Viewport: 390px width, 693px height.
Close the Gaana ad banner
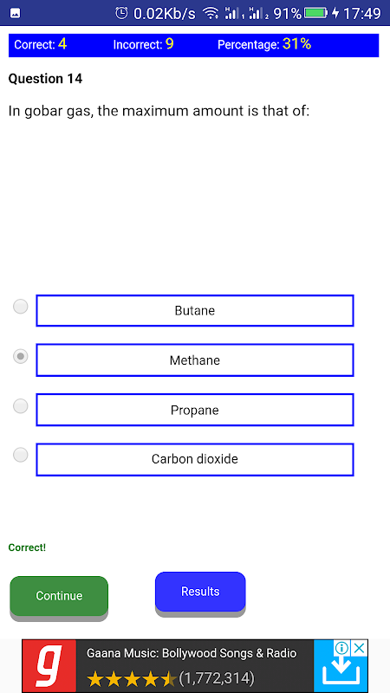click(x=360, y=648)
